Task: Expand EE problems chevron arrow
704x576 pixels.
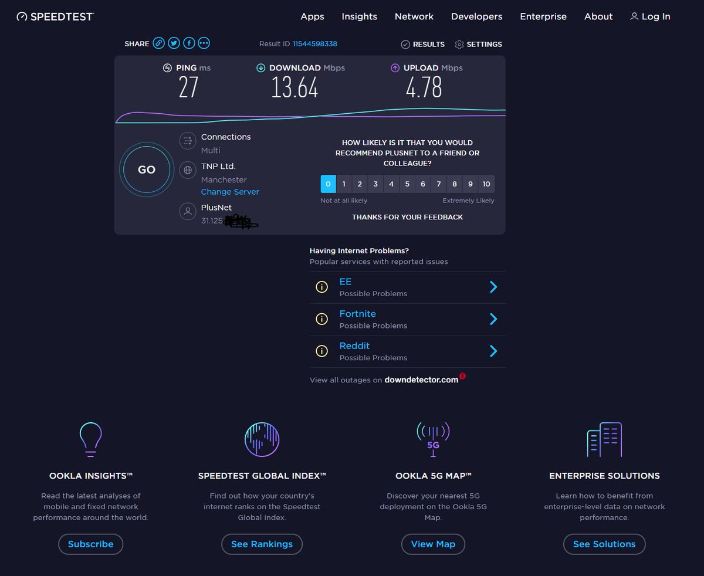Action: [x=493, y=287]
